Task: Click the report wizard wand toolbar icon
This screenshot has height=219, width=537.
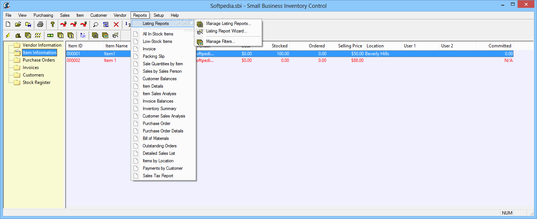Action: [115, 35]
